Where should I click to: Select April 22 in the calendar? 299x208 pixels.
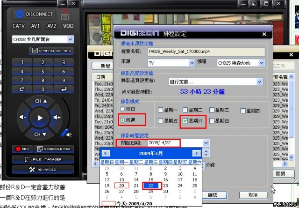(x=151, y=186)
